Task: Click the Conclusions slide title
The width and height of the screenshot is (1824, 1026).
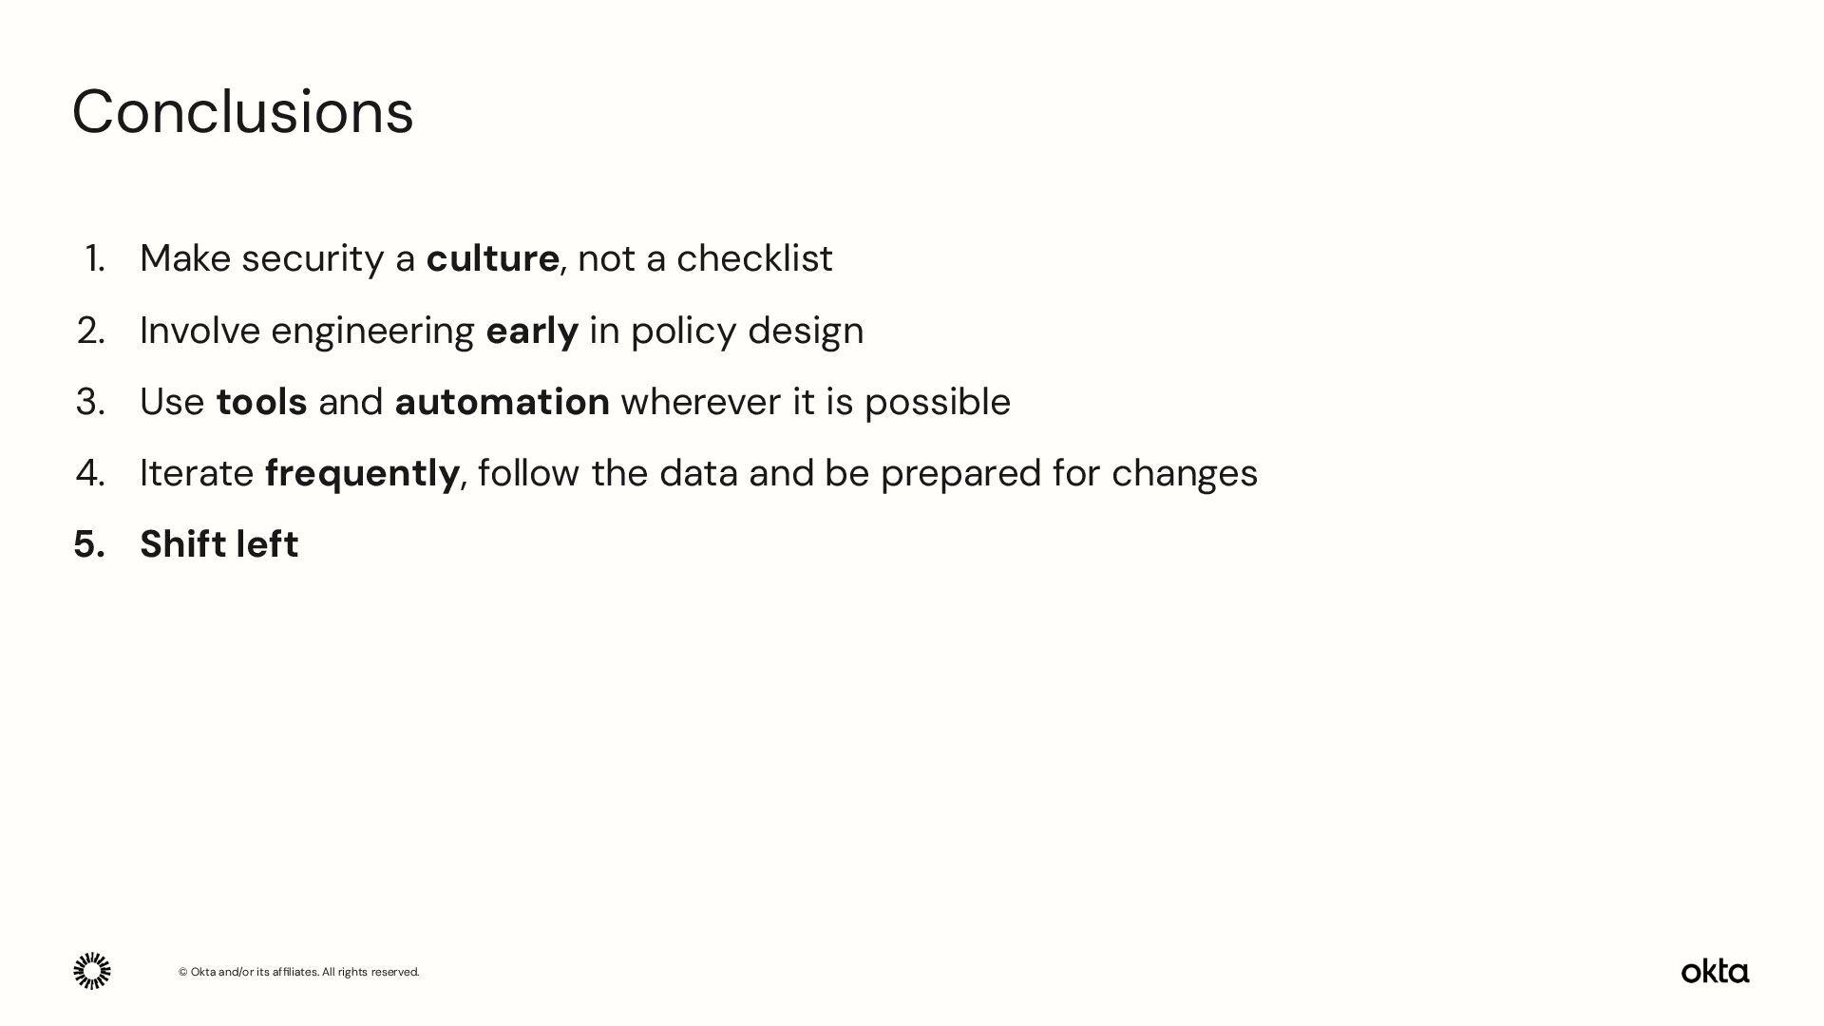Action: click(x=242, y=112)
